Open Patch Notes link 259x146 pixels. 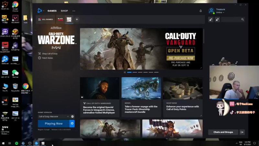point(46,58)
